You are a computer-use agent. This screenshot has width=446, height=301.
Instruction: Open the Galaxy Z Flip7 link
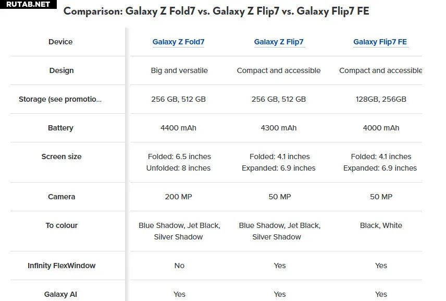pos(279,42)
